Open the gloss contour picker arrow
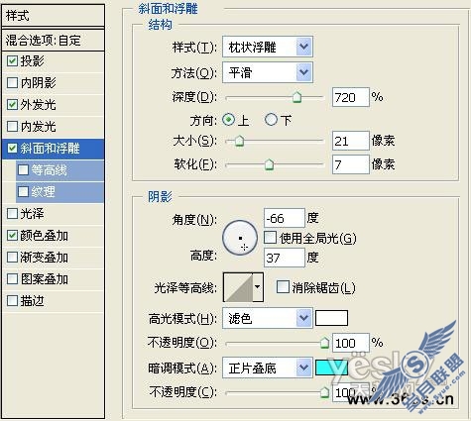Viewport: 471px width, 421px height. click(258, 287)
